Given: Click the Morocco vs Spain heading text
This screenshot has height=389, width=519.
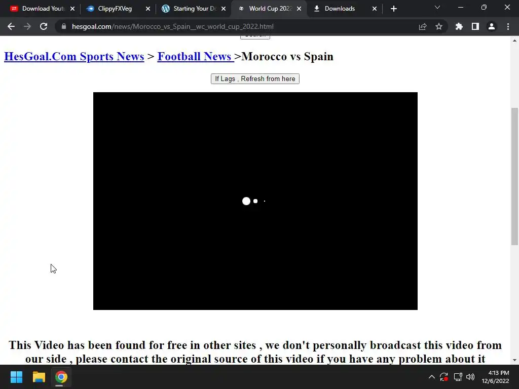Looking at the screenshot, I should click(x=287, y=57).
